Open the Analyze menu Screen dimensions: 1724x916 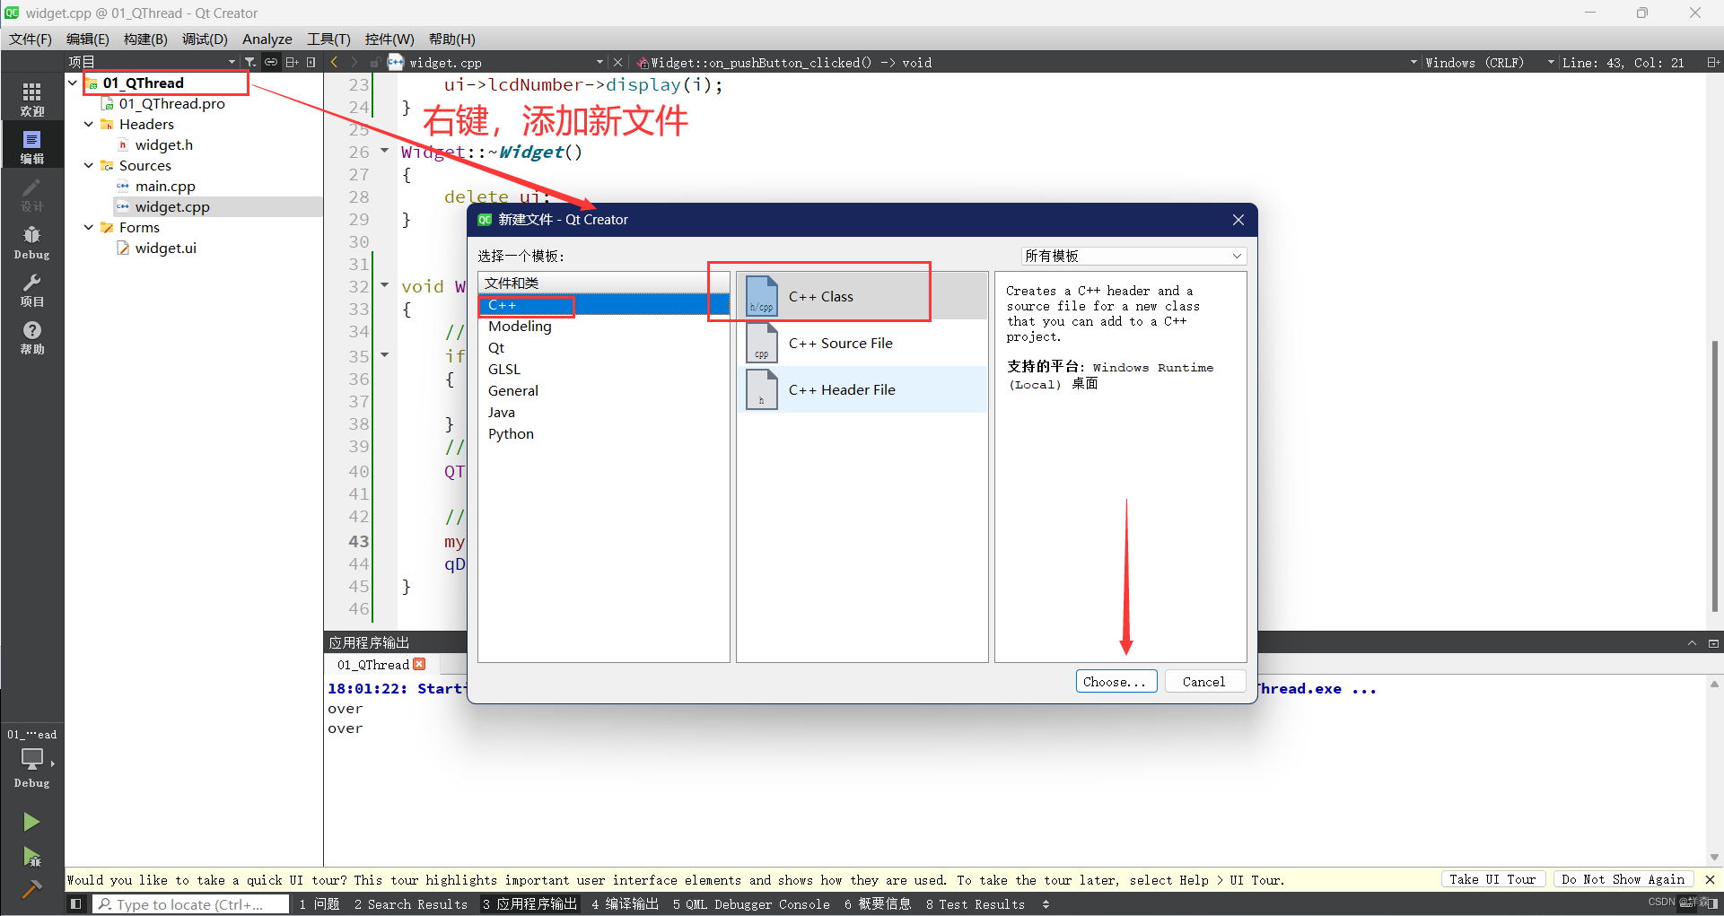click(267, 39)
